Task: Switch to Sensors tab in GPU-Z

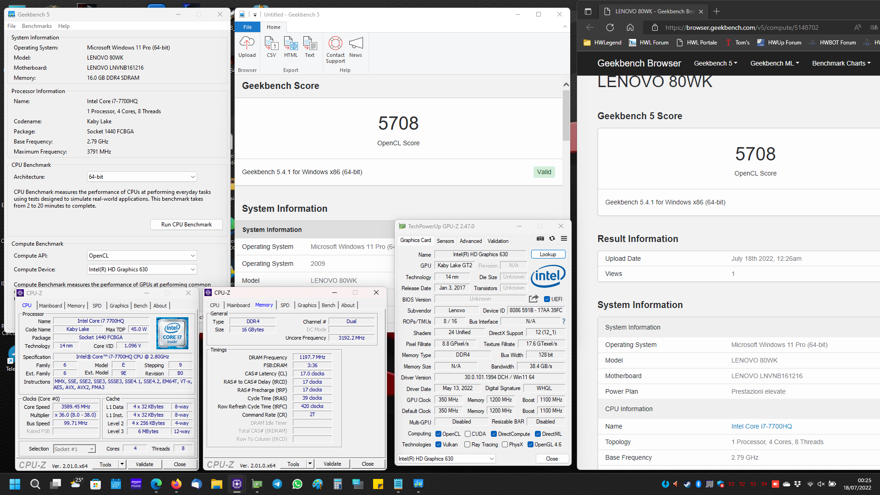Action: (x=445, y=241)
